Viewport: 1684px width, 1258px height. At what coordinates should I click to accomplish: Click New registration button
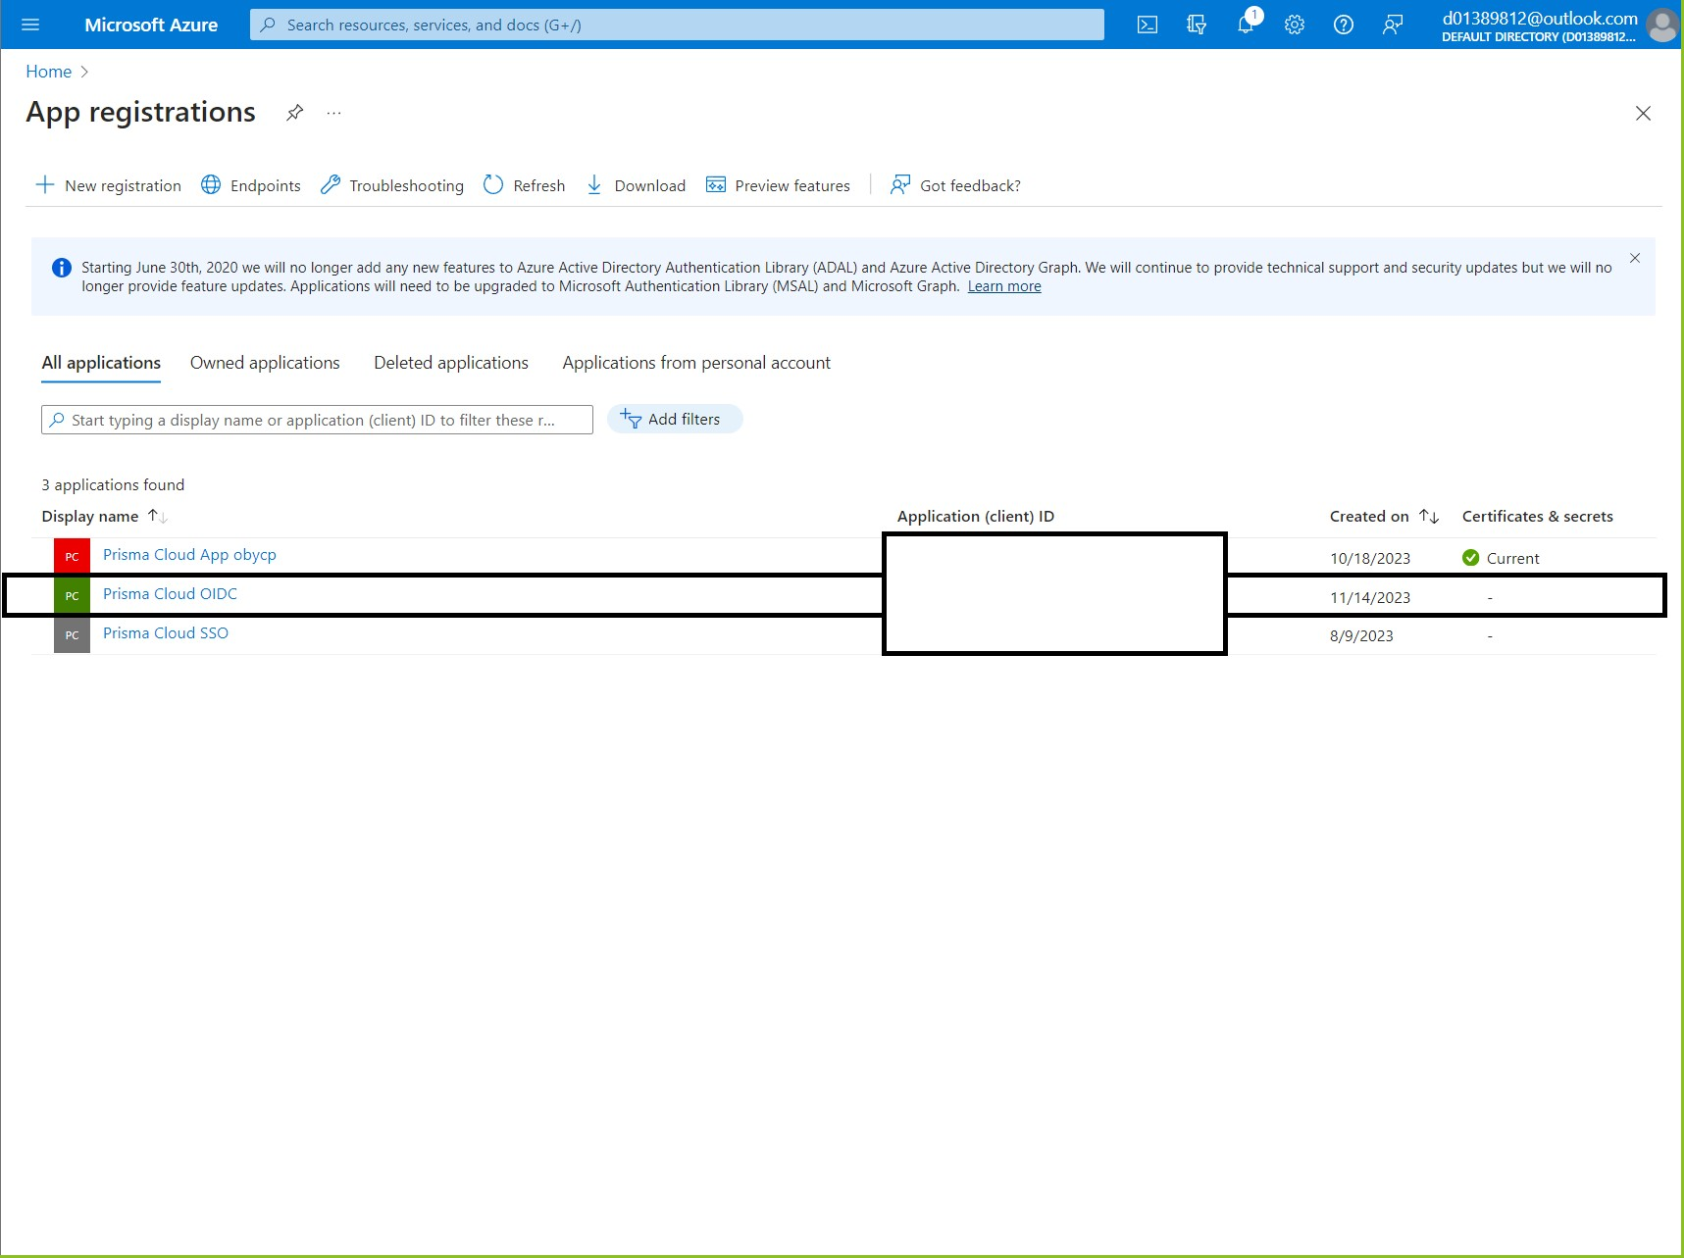tap(109, 185)
